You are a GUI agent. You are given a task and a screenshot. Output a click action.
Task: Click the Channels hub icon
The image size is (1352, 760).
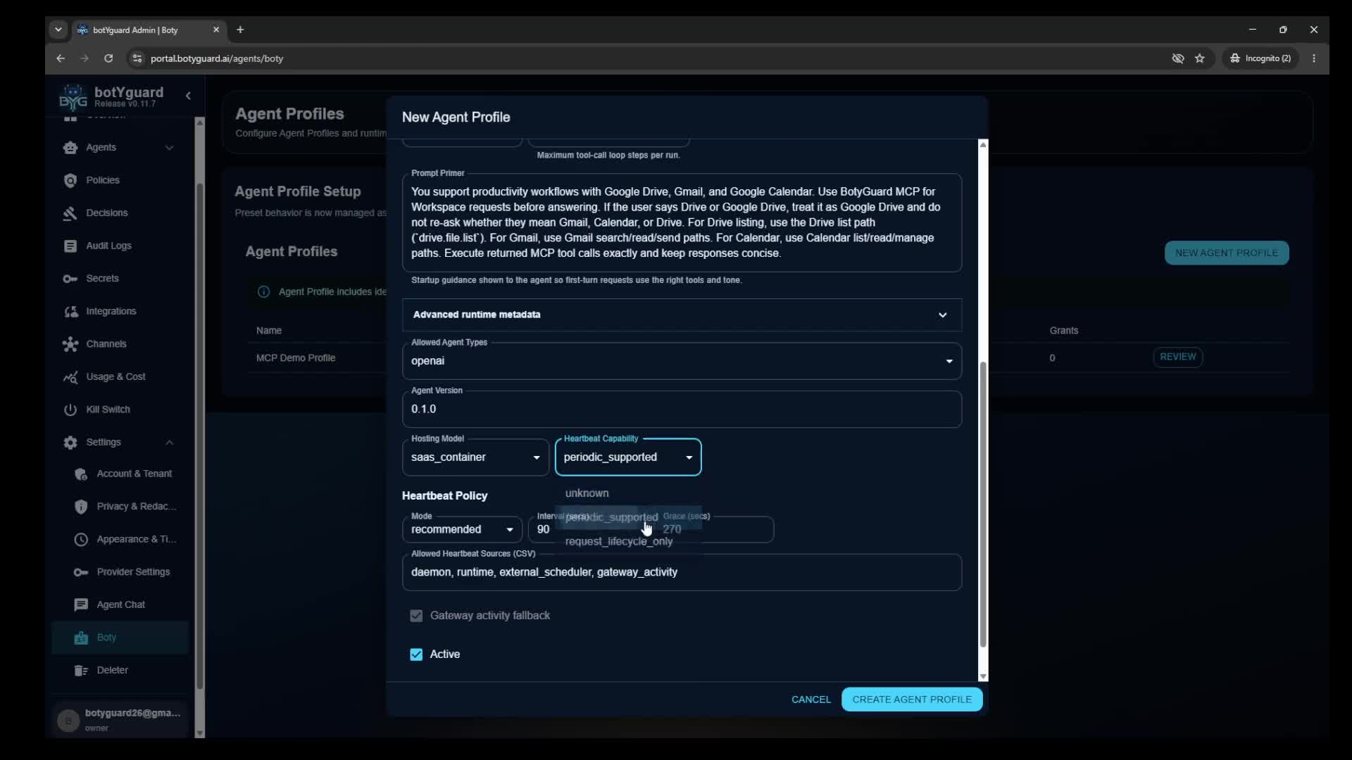[70, 344]
